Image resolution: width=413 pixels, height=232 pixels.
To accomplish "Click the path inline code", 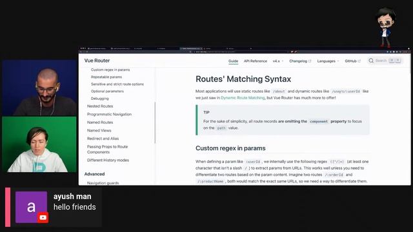I will coord(221,128).
